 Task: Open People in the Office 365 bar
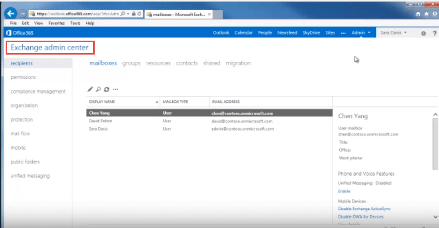coord(265,33)
